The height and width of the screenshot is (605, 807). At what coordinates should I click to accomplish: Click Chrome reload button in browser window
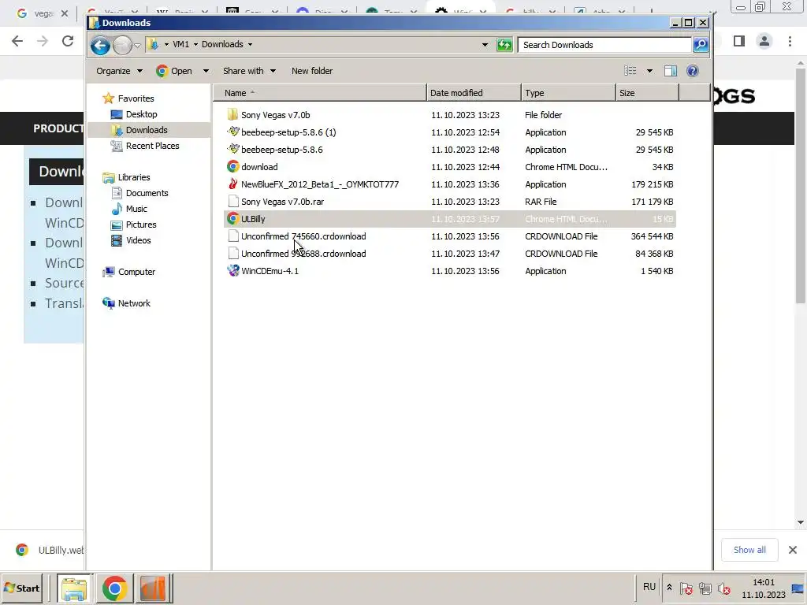[68, 41]
